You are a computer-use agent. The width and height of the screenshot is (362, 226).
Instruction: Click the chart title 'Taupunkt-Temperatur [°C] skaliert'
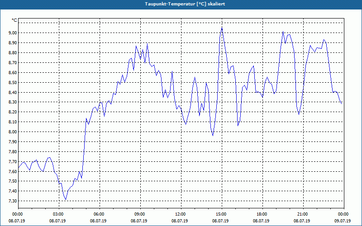pyautogui.click(x=185, y=4)
